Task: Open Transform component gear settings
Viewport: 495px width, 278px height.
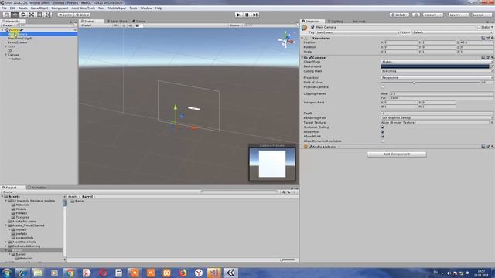Action: 492,38
